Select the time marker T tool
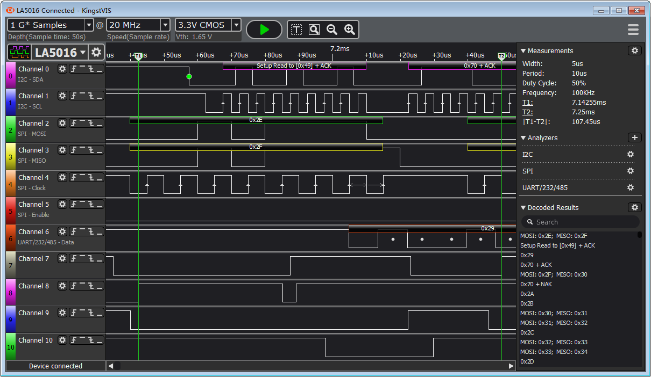 296,30
